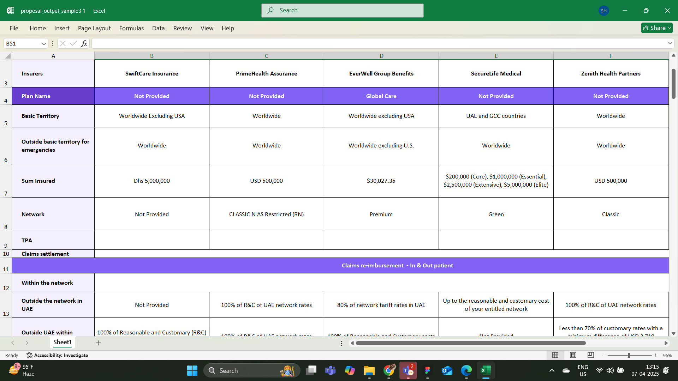
Task: Switch to Page Break Preview icon
Action: click(x=591, y=355)
